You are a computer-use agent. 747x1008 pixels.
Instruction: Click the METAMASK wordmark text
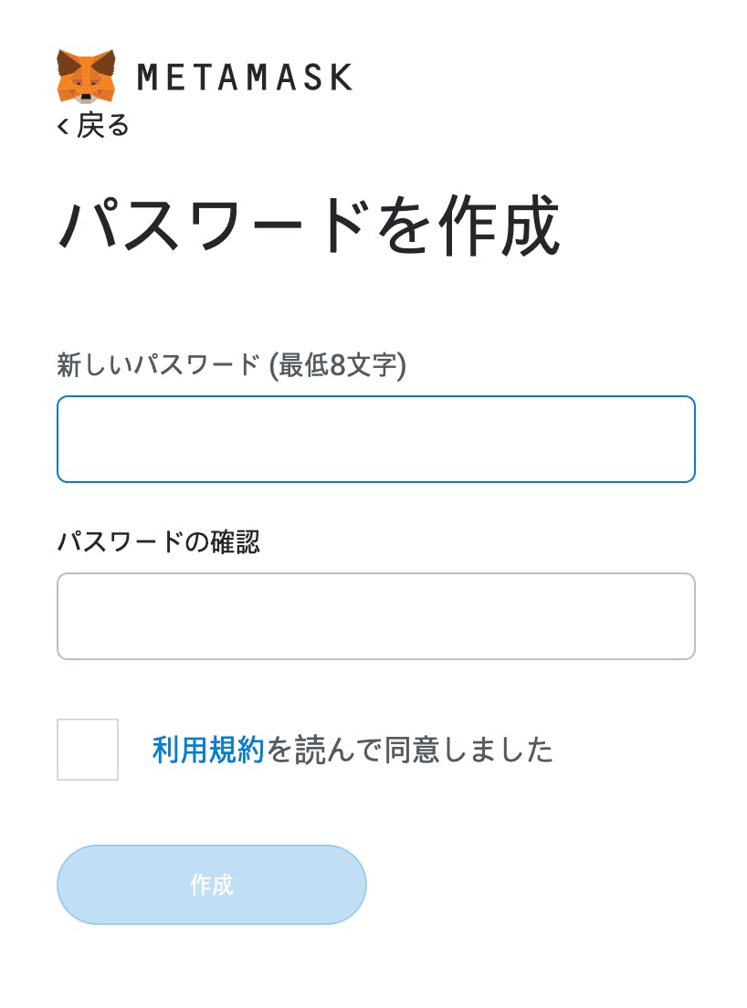pyautogui.click(x=244, y=78)
